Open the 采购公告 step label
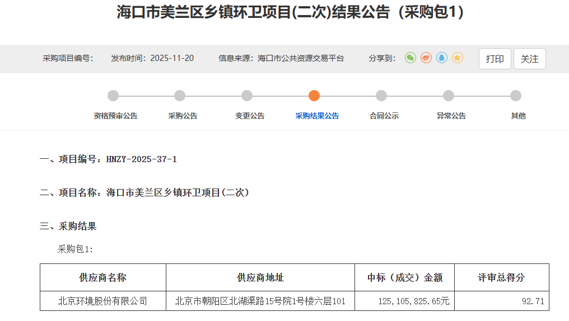This screenshot has width=569, height=321. [x=183, y=116]
